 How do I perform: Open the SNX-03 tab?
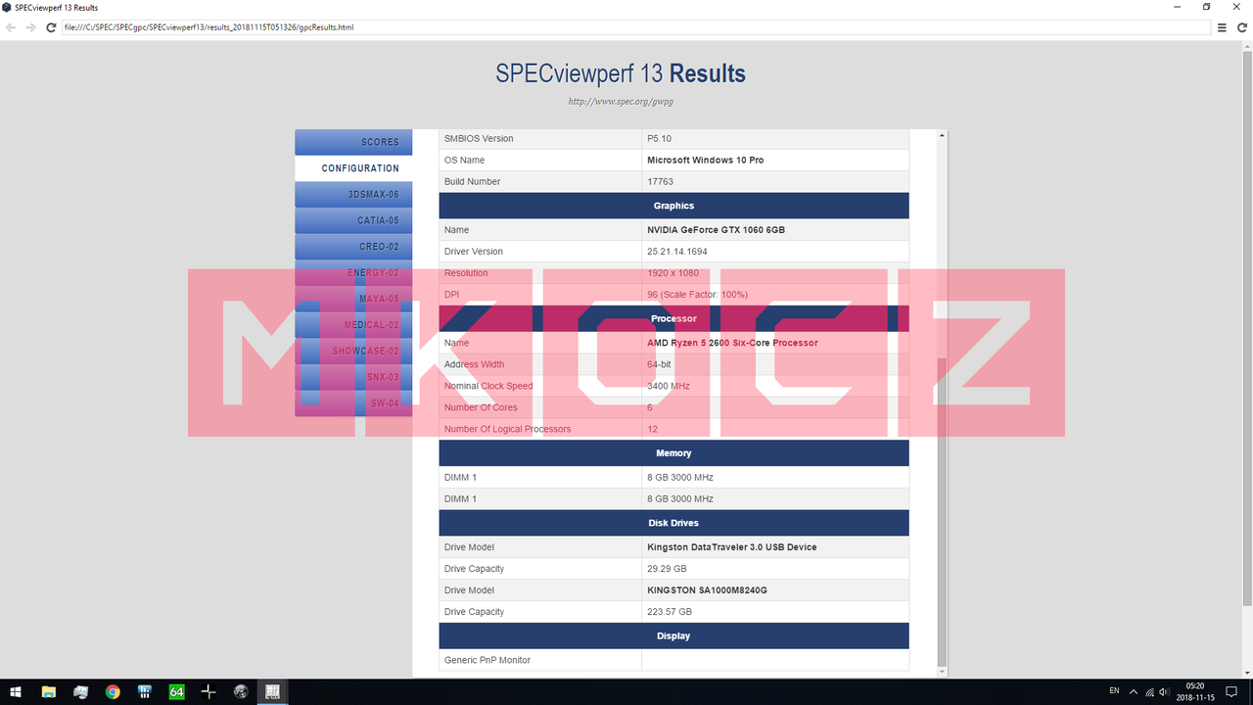coord(353,377)
